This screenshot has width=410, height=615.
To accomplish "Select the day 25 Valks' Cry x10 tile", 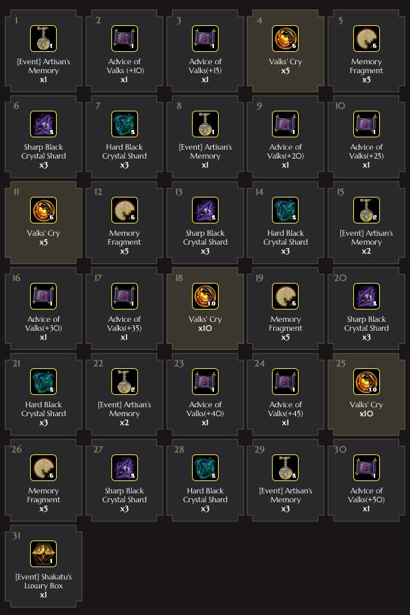I will (x=366, y=394).
